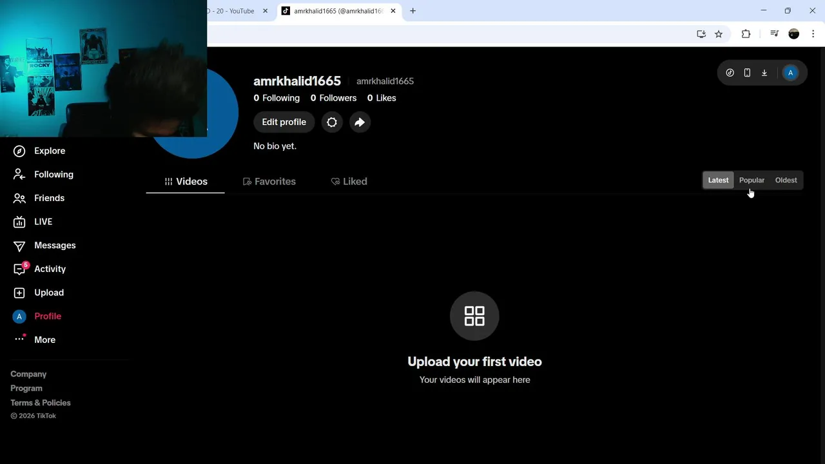Close the YouTube tab
The image size is (825, 464).
(x=265, y=11)
